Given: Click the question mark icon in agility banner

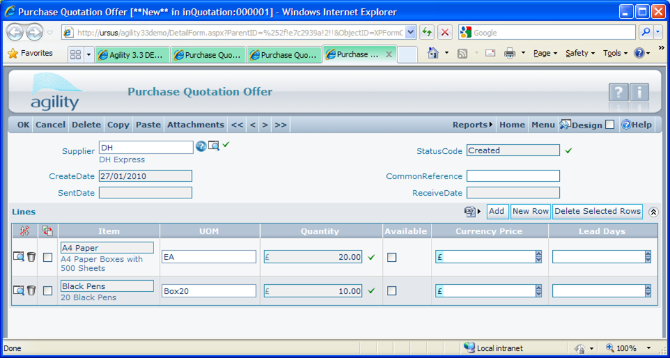Looking at the screenshot, I should pyautogui.click(x=618, y=93).
